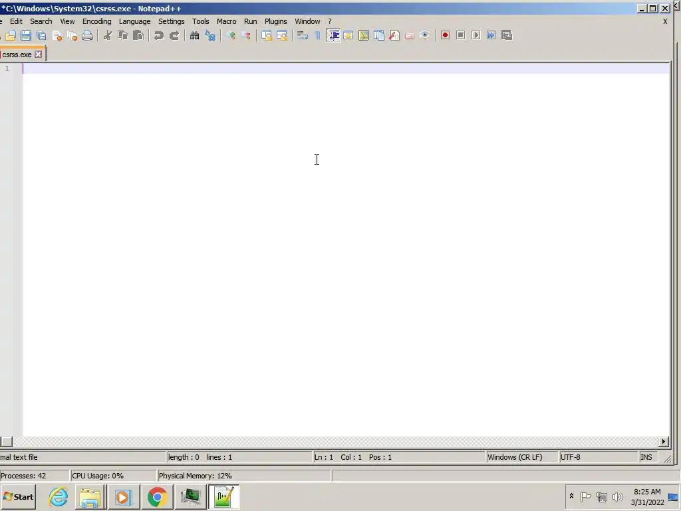
Task: Click the INS insert mode indicator
Action: (649, 457)
